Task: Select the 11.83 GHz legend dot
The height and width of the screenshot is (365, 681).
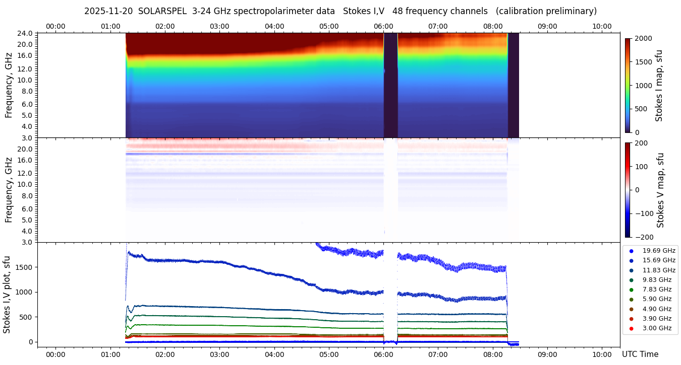Action: (631, 270)
